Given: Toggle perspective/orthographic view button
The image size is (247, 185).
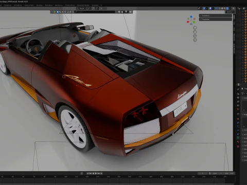Looking at the screenshot, I should [195, 40].
